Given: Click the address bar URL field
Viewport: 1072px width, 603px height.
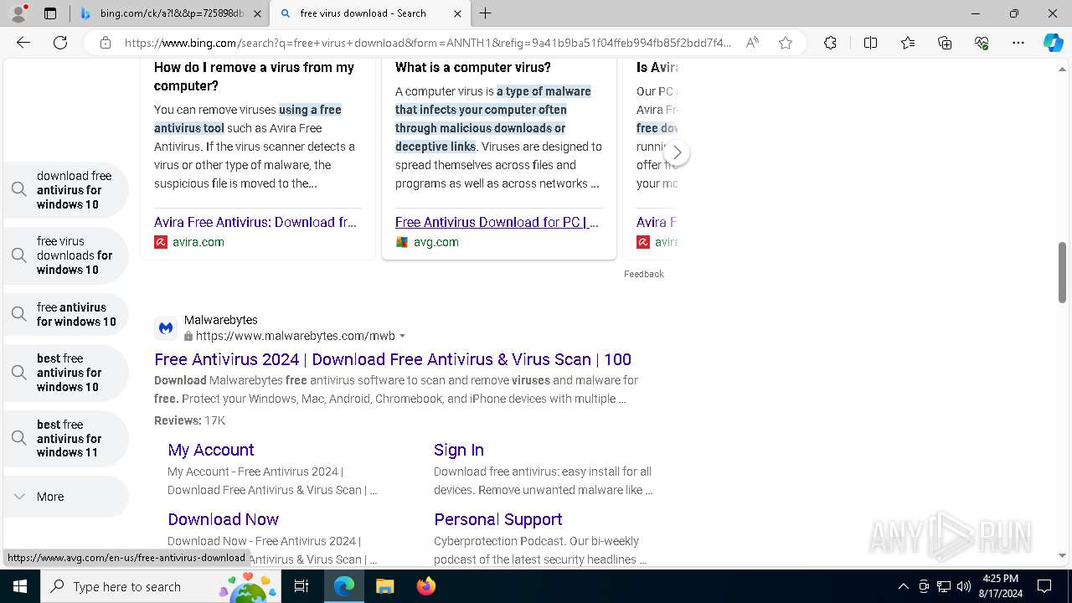Looking at the screenshot, I should 427,43.
